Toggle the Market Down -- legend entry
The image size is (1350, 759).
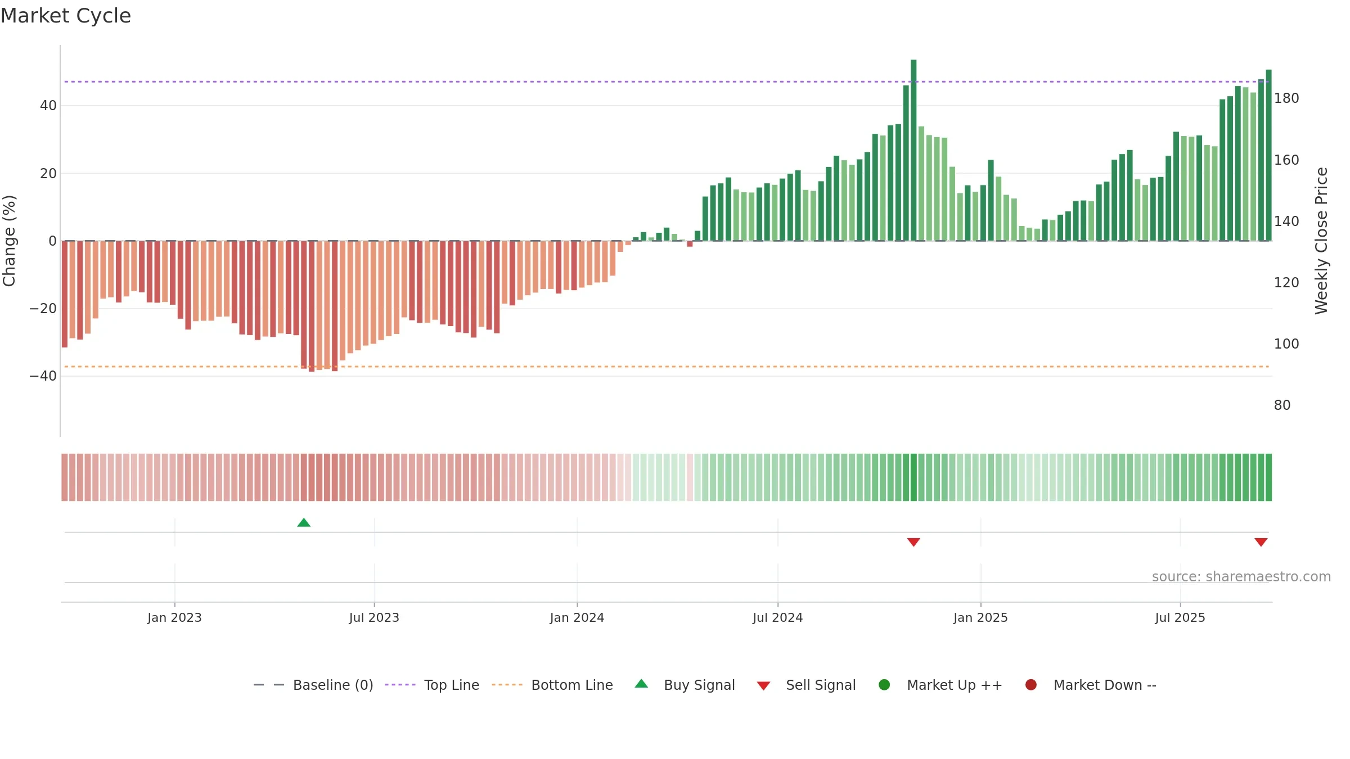click(x=1091, y=685)
